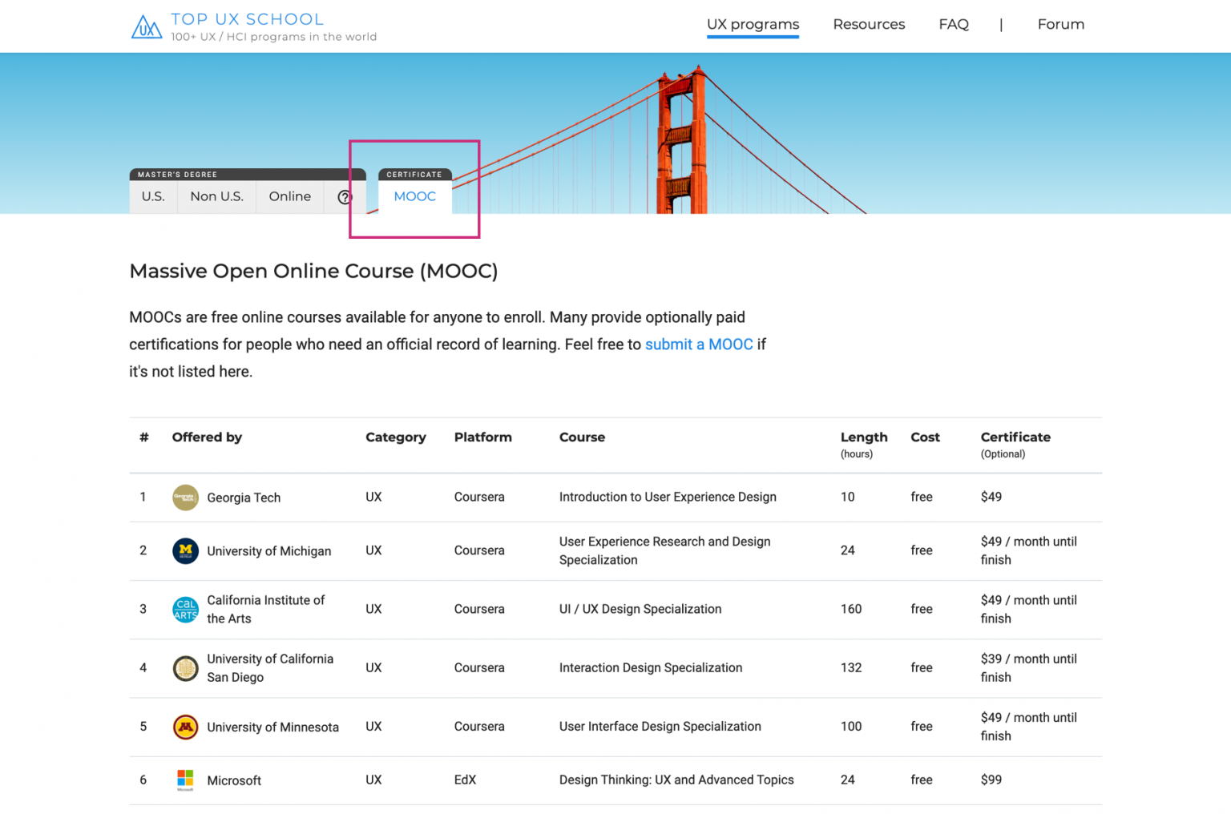Click the Georgia Tech name
1231x814 pixels.
coord(244,498)
